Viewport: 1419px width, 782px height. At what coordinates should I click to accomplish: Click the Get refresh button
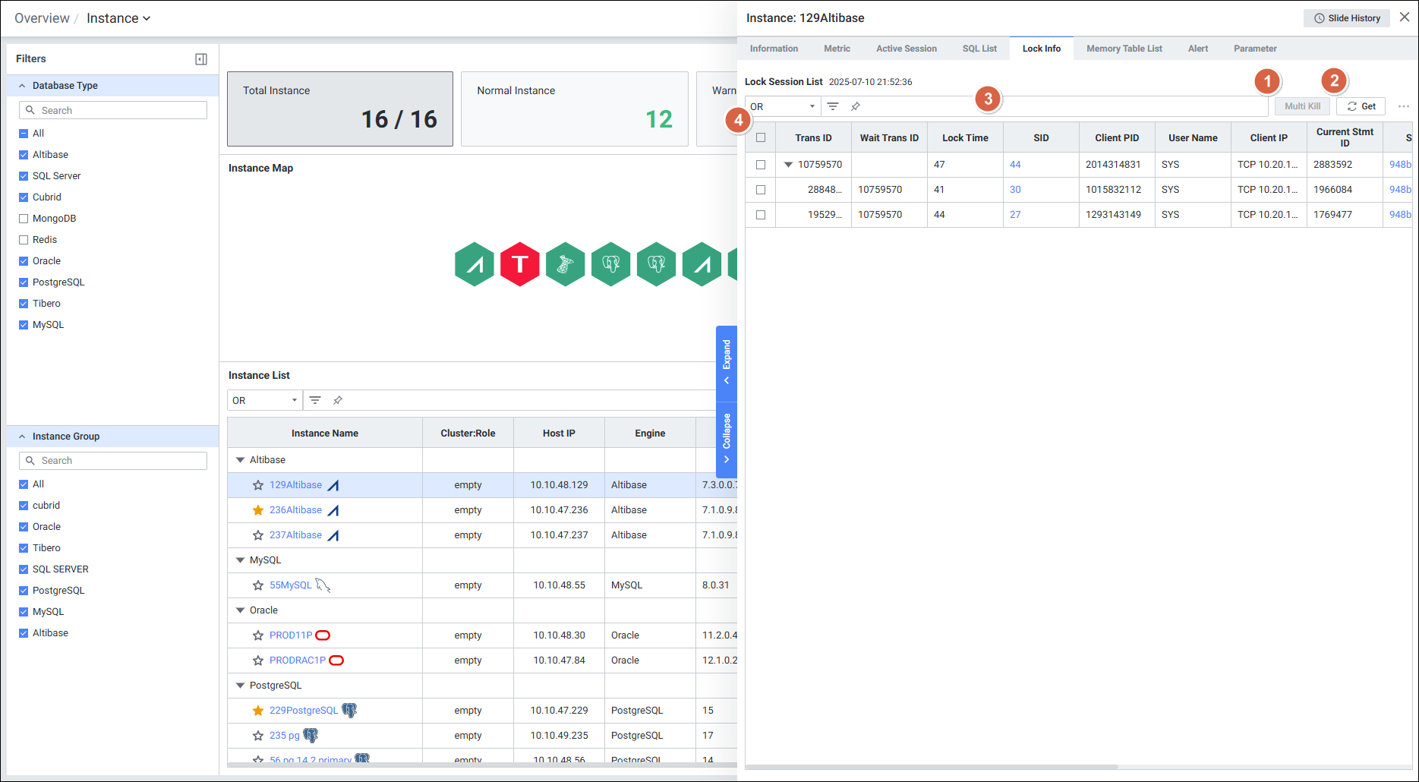(x=1361, y=106)
